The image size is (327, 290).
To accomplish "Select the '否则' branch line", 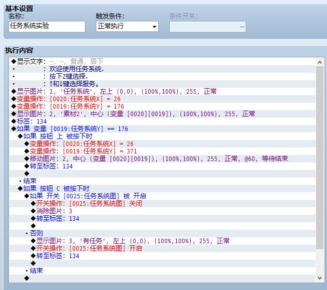I will (162, 233).
